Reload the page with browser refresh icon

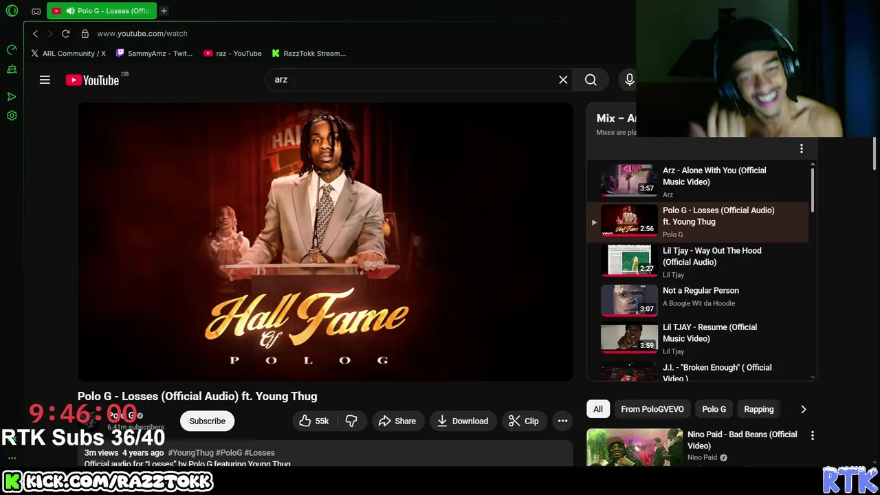[65, 33]
